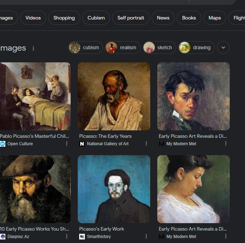Open more options for National Gallery result
245x243 pixels.
146,143
